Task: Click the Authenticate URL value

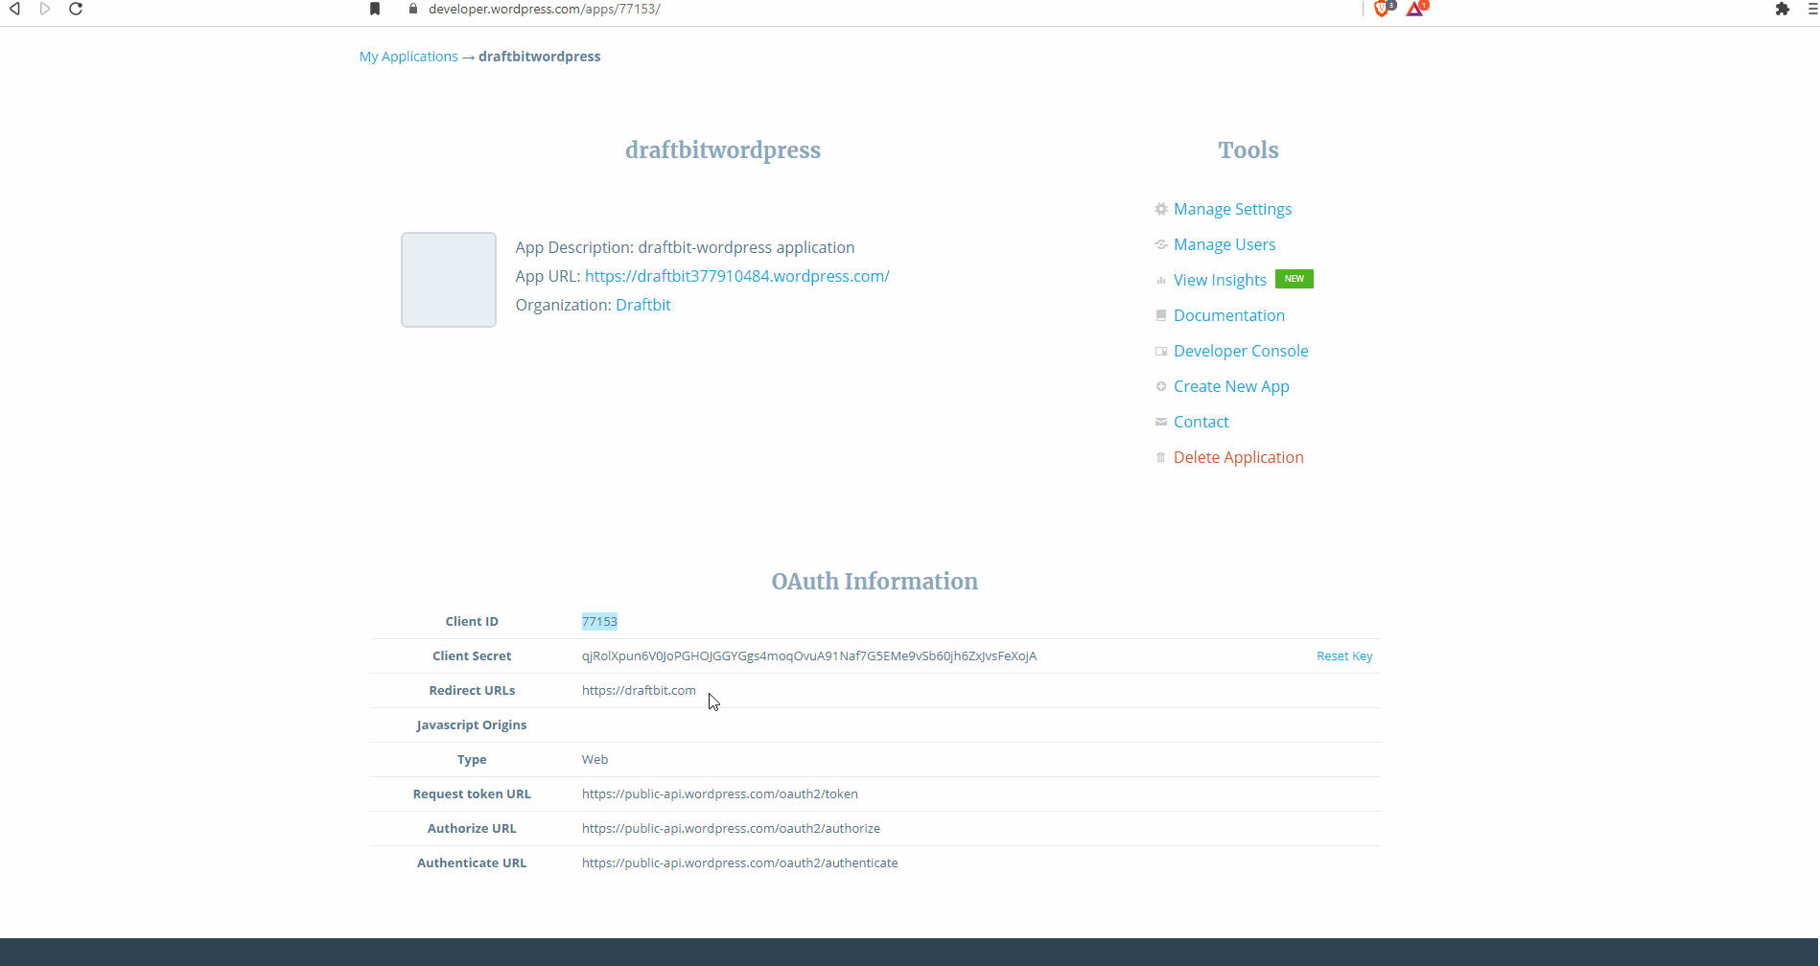Action: tap(739, 863)
